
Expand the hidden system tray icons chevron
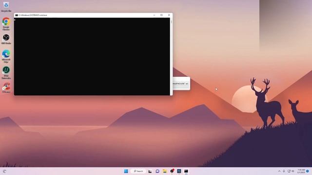(x=279, y=171)
